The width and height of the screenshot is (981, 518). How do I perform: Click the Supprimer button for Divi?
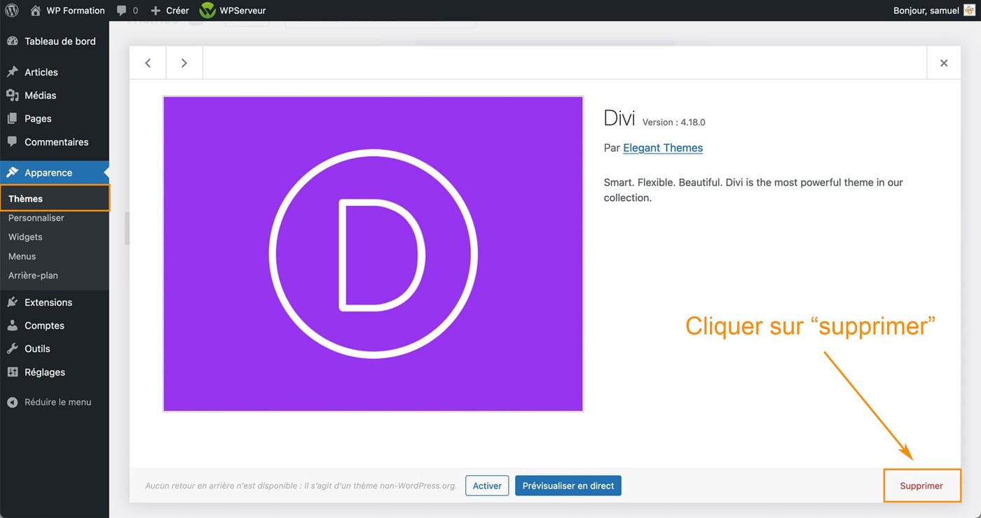[x=921, y=485]
